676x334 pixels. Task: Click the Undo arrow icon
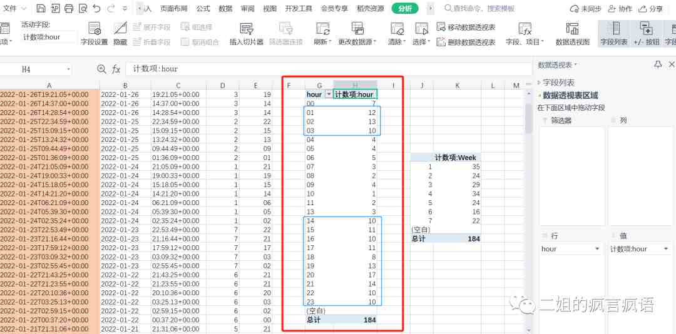tap(96, 8)
